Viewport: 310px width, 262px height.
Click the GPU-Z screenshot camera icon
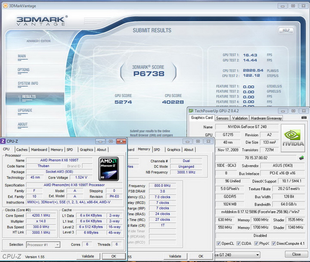click(x=304, y=118)
